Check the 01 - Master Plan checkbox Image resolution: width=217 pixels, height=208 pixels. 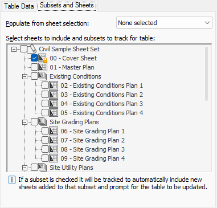(x=34, y=67)
